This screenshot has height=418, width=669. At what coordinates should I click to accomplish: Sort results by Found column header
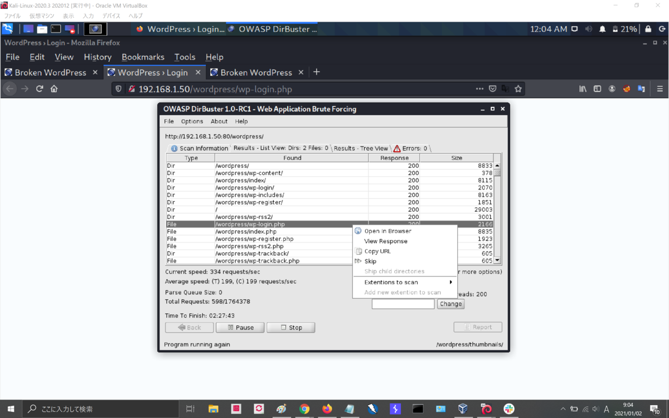[x=292, y=158]
